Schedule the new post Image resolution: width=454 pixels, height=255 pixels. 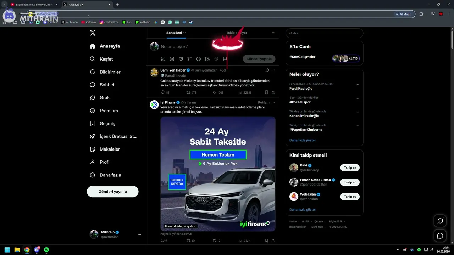point(207,59)
